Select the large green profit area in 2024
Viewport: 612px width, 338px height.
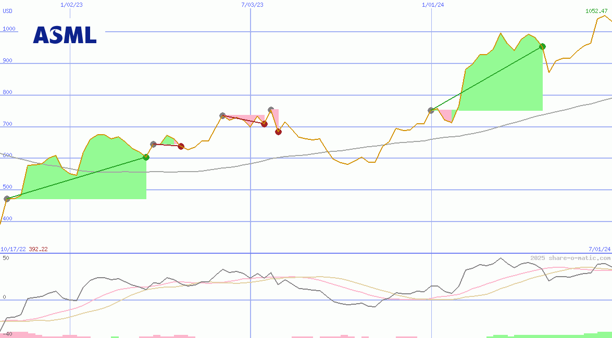click(x=500, y=83)
